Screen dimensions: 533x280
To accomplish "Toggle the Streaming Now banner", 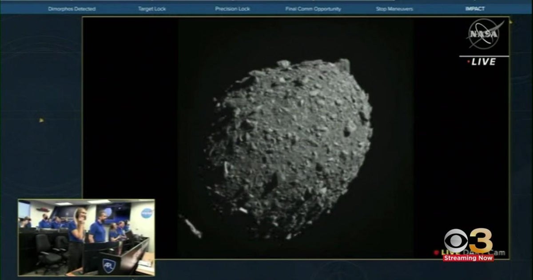I will (468, 258).
